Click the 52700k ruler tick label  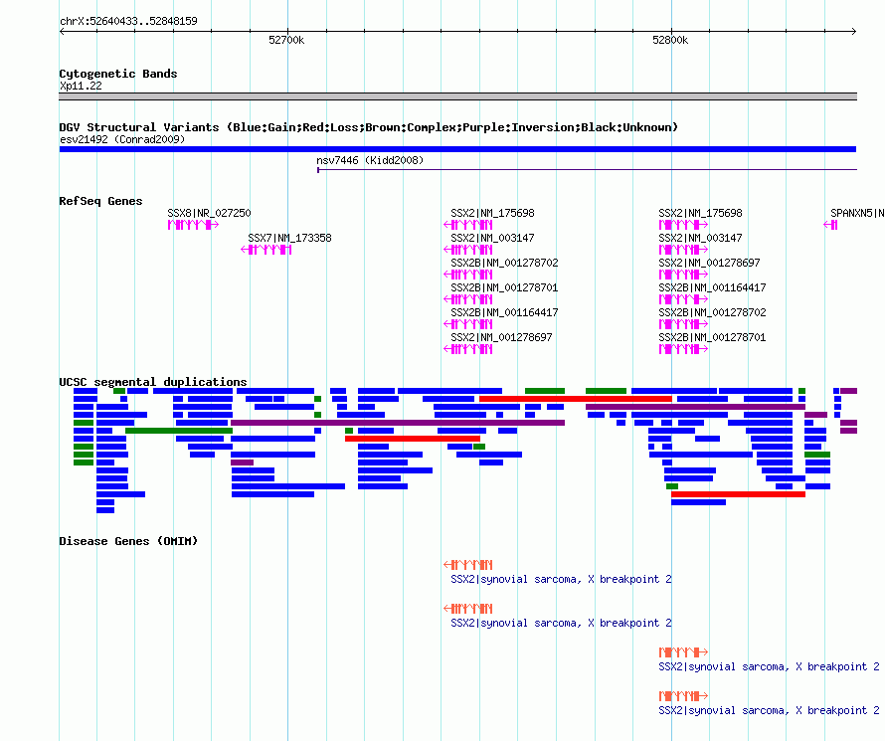point(286,40)
